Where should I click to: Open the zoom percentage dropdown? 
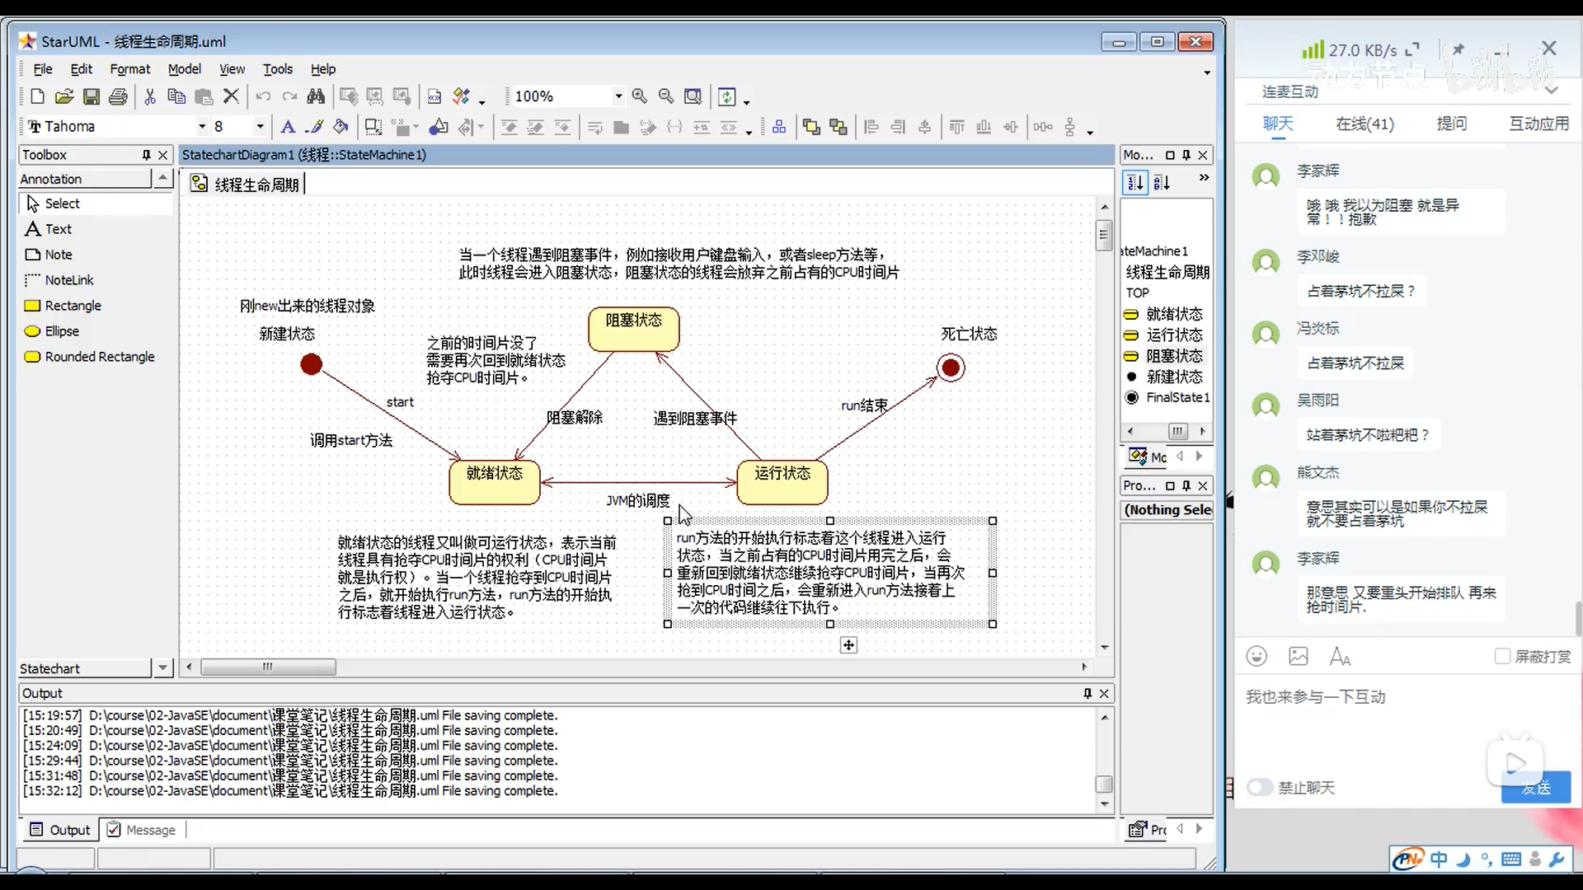[618, 96]
